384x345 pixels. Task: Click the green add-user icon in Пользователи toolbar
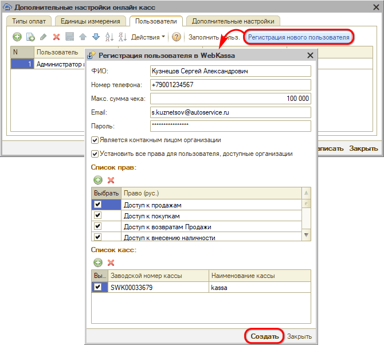[17, 37]
